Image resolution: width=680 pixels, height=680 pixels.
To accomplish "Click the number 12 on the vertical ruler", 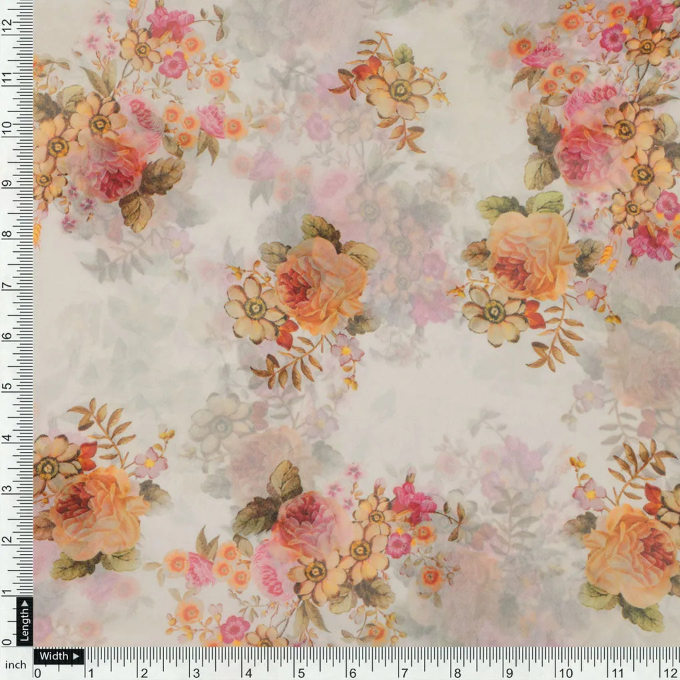I will click(8, 23).
